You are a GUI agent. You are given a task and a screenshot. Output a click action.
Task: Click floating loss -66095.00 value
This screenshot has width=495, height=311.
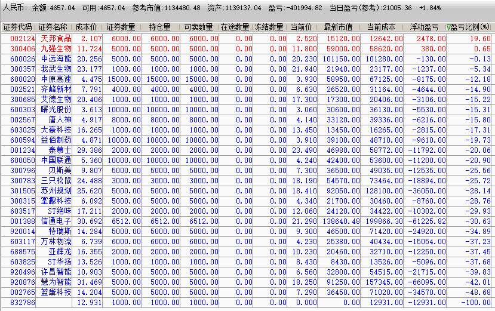[x=427, y=282]
